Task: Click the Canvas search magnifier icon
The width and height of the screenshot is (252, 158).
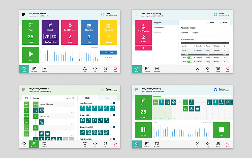Action: click(67, 98)
